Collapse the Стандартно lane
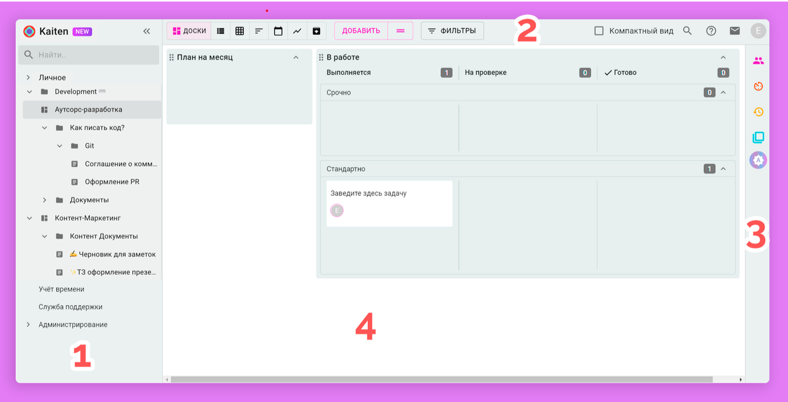Viewport: 788px width, 402px height. pos(723,169)
